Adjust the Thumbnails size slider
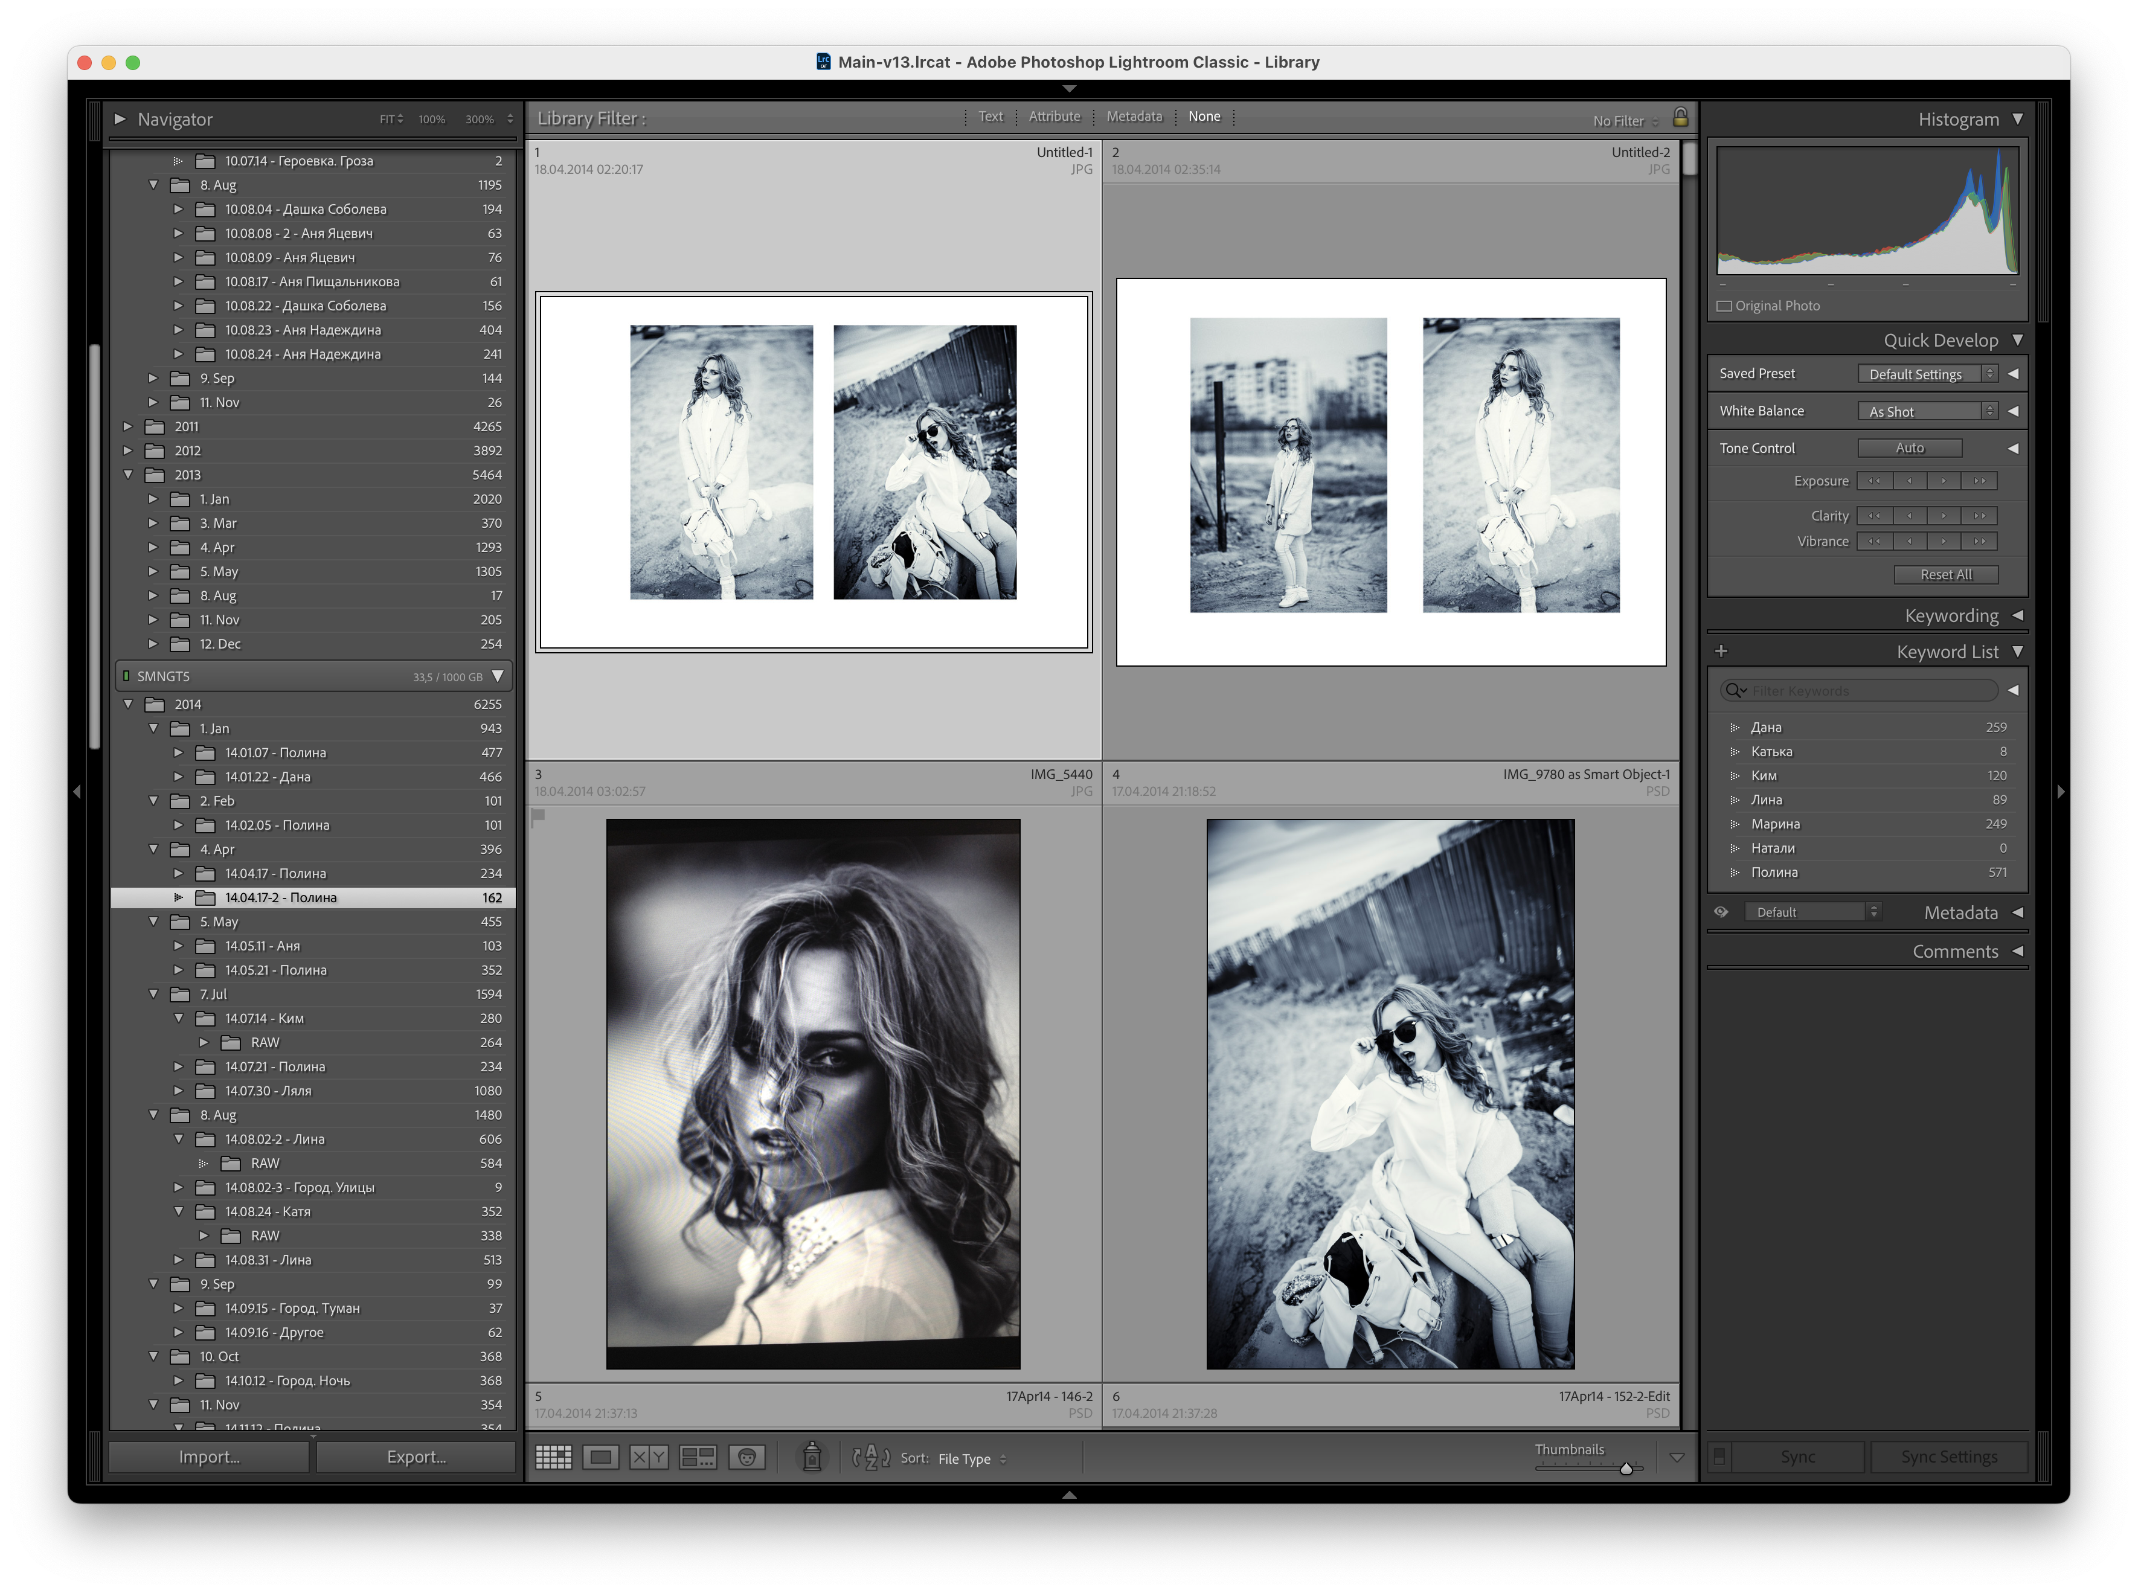This screenshot has height=1593, width=2138. click(1626, 1469)
